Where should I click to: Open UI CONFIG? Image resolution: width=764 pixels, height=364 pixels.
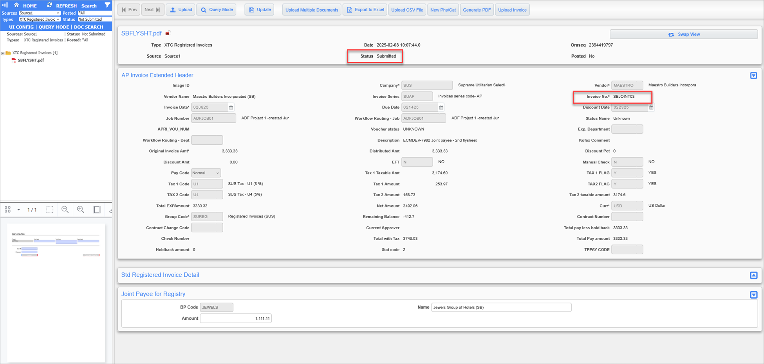(x=22, y=27)
